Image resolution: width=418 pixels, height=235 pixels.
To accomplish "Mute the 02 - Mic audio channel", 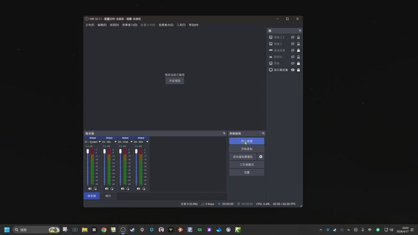I will click(x=107, y=189).
